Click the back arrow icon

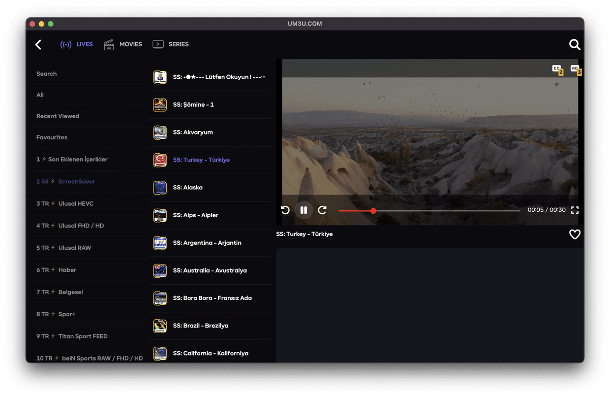pos(38,45)
